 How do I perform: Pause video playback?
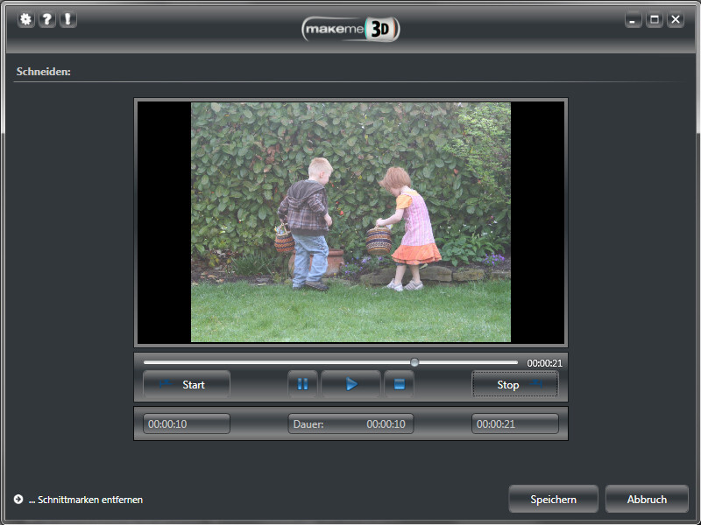click(x=302, y=383)
